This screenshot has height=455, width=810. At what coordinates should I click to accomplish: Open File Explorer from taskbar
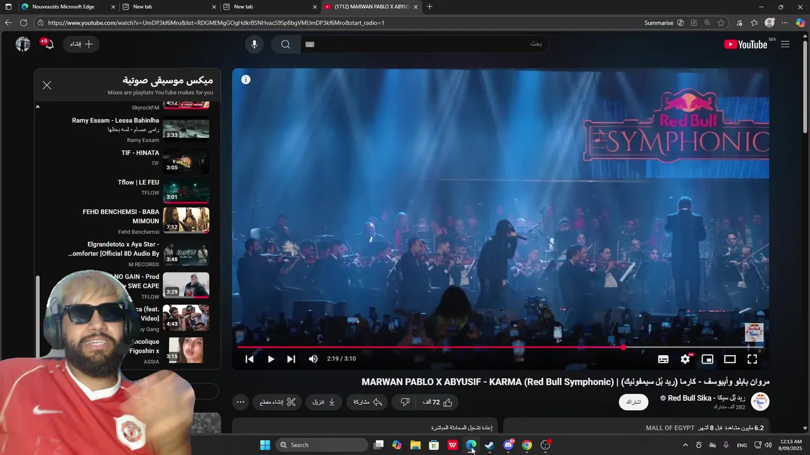point(415,445)
